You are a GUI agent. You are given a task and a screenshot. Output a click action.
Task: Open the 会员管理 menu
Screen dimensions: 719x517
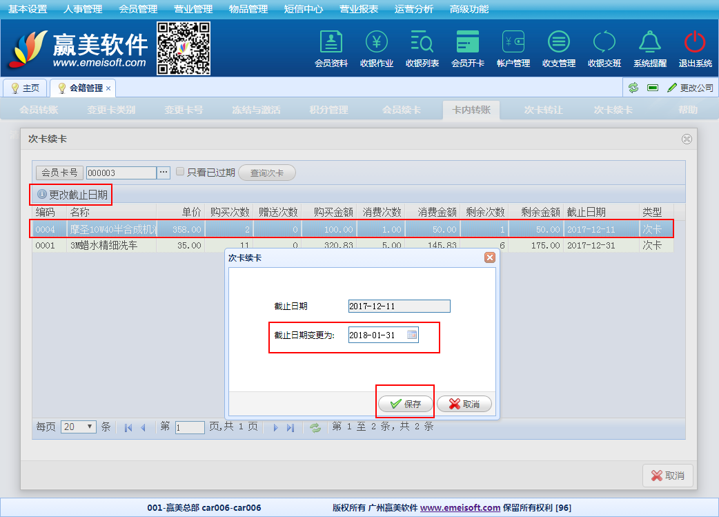138,9
